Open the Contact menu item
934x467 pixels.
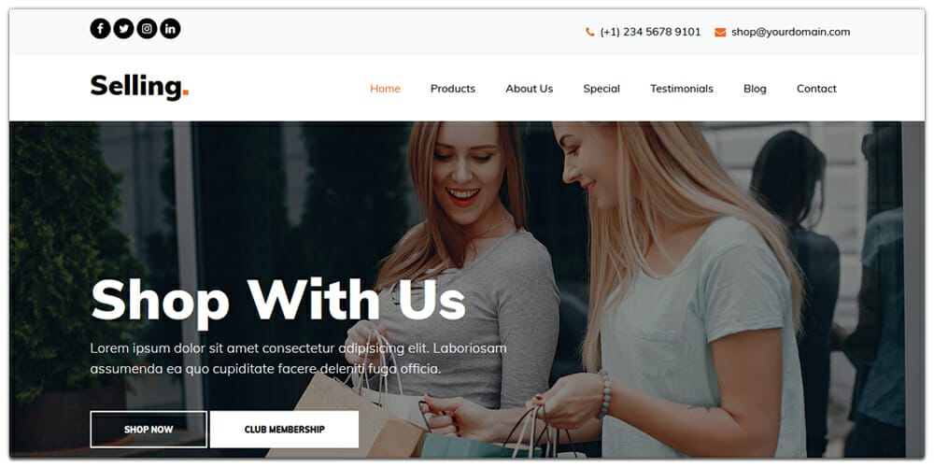click(x=816, y=89)
